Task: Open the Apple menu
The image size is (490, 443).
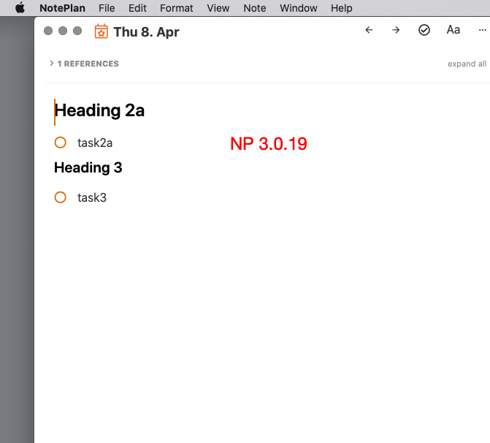Action: point(20,8)
